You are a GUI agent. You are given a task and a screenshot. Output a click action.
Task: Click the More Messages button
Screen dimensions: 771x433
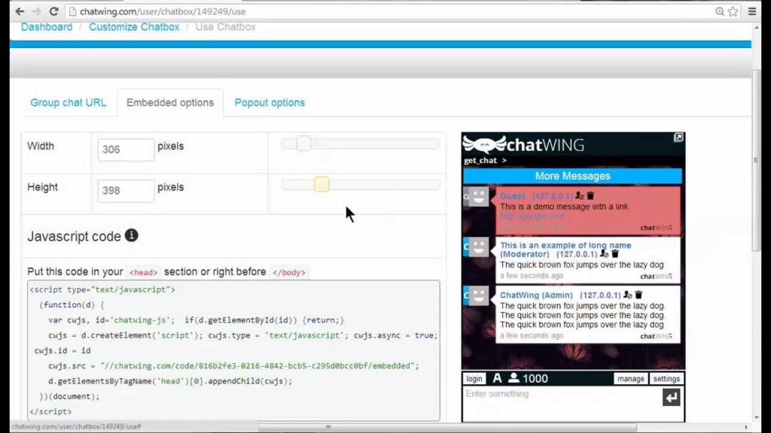[572, 176]
